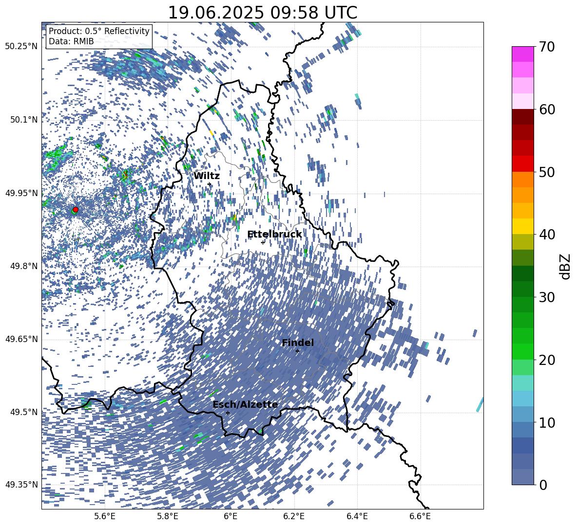Viewport: 577px width, 526px height.
Task: Click the Wiltz city label
Action: click(207, 176)
